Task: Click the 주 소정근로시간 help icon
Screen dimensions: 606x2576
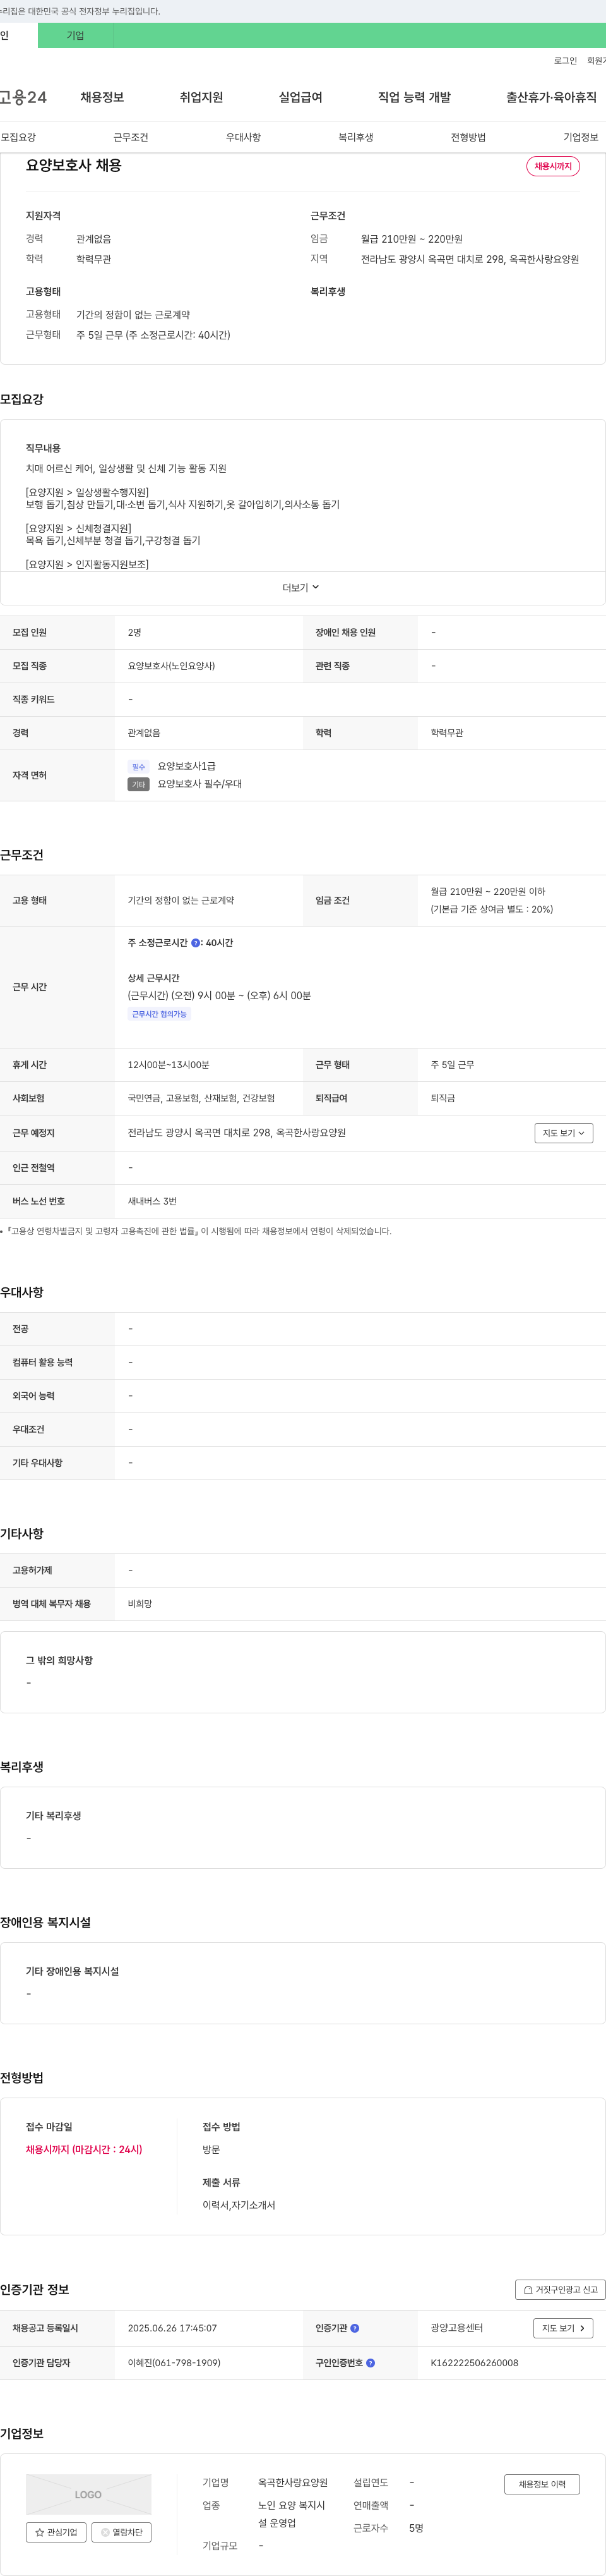Action: pyautogui.click(x=196, y=943)
